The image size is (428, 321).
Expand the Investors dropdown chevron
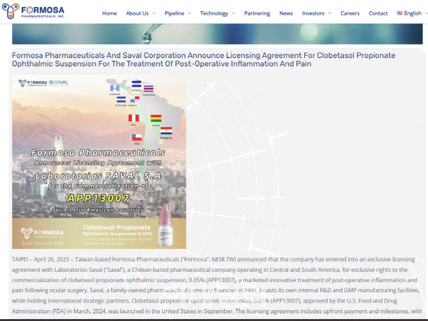(330, 13)
